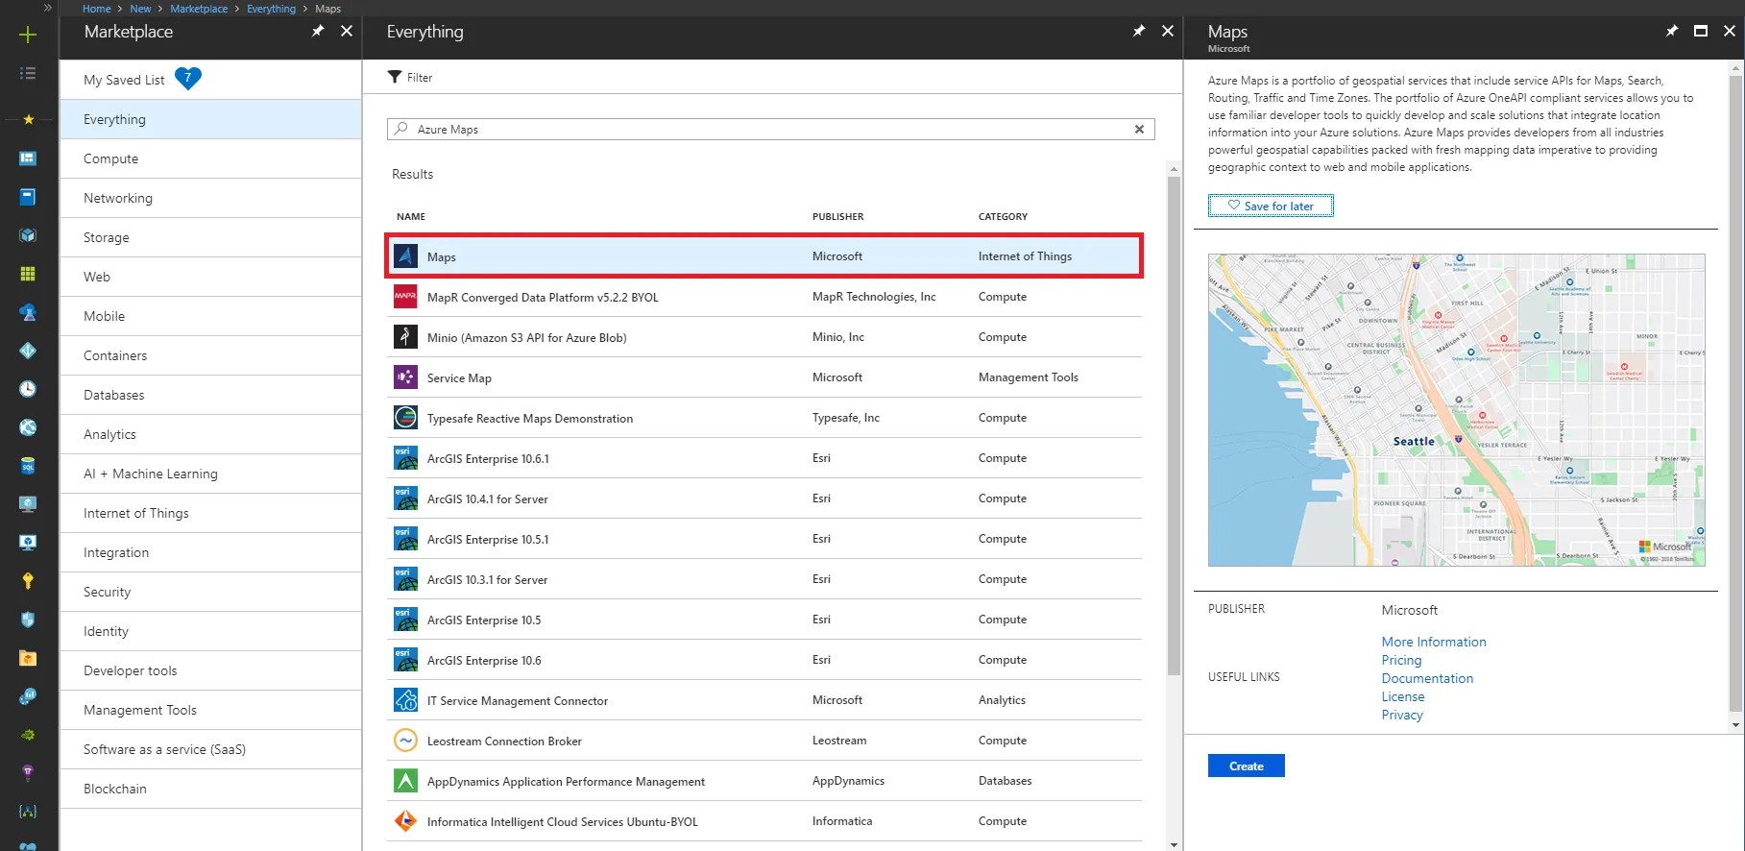Click the PUBLISHER column header
This screenshot has width=1745, height=851.
coord(837,216)
